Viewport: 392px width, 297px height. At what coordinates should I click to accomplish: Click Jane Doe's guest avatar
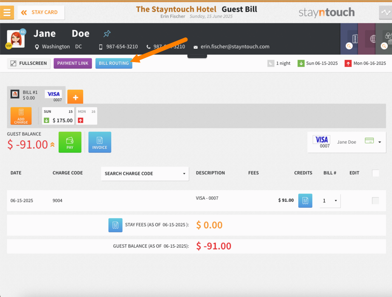(16, 39)
